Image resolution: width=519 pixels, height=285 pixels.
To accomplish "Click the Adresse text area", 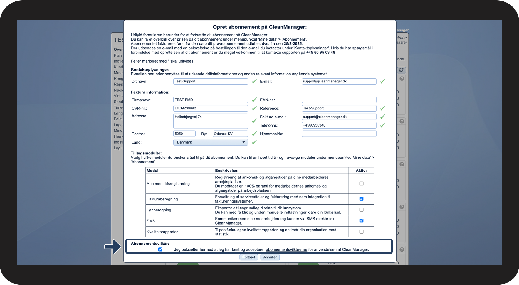I will tap(211, 121).
